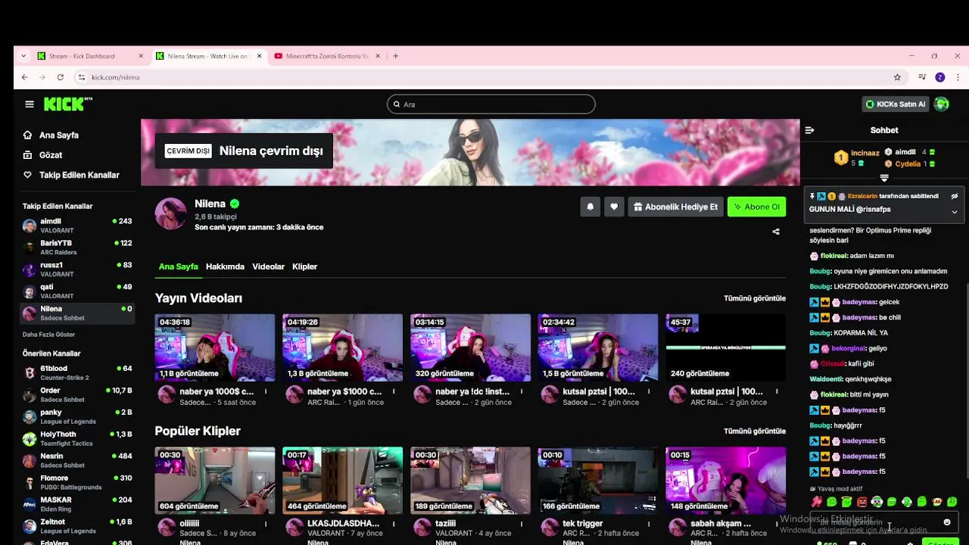The height and width of the screenshot is (545, 969).
Task: Open the 04:19:26 stream video thumbnail
Action: [342, 347]
